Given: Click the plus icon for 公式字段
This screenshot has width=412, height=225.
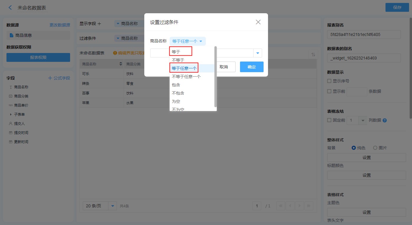Looking at the screenshot, I should (50, 78).
